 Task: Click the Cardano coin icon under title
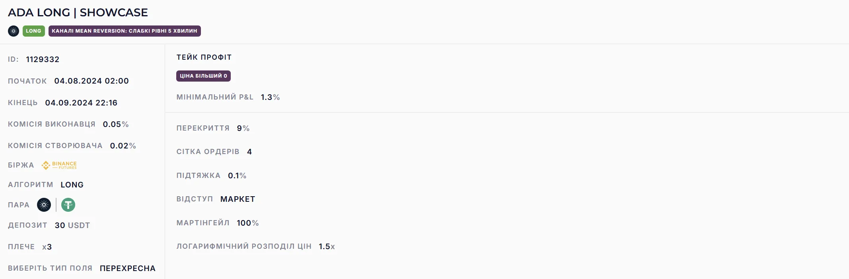(14, 31)
